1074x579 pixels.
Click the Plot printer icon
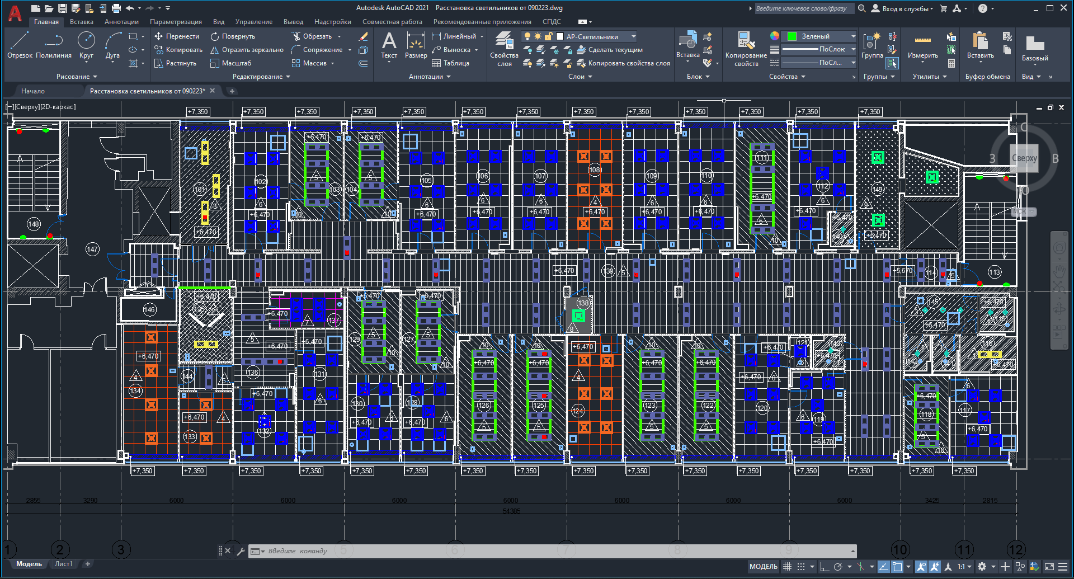click(x=116, y=8)
